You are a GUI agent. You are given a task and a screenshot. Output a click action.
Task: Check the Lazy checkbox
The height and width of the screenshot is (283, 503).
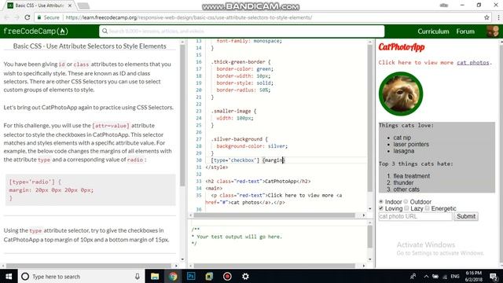tap(406, 208)
